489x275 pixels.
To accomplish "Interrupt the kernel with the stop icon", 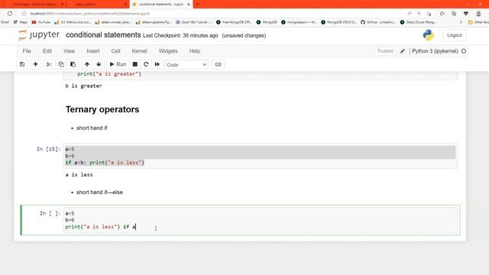I will tap(135, 64).
